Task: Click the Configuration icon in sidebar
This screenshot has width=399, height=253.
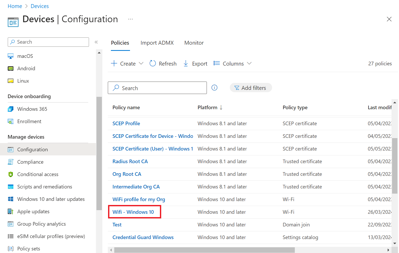Action: point(11,149)
